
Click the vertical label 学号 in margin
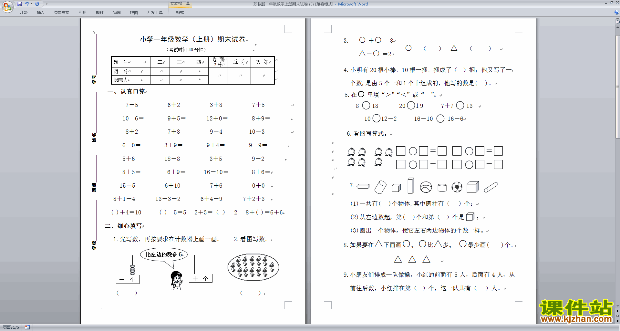pos(94,79)
